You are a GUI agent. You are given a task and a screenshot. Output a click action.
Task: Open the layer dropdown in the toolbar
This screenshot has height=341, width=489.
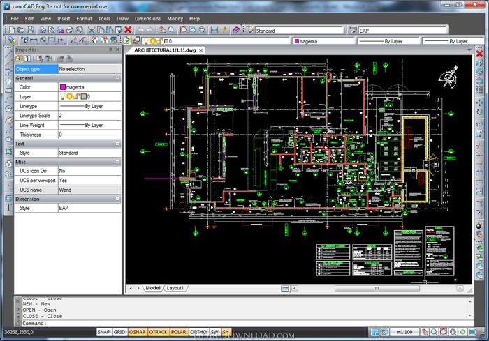point(217,41)
